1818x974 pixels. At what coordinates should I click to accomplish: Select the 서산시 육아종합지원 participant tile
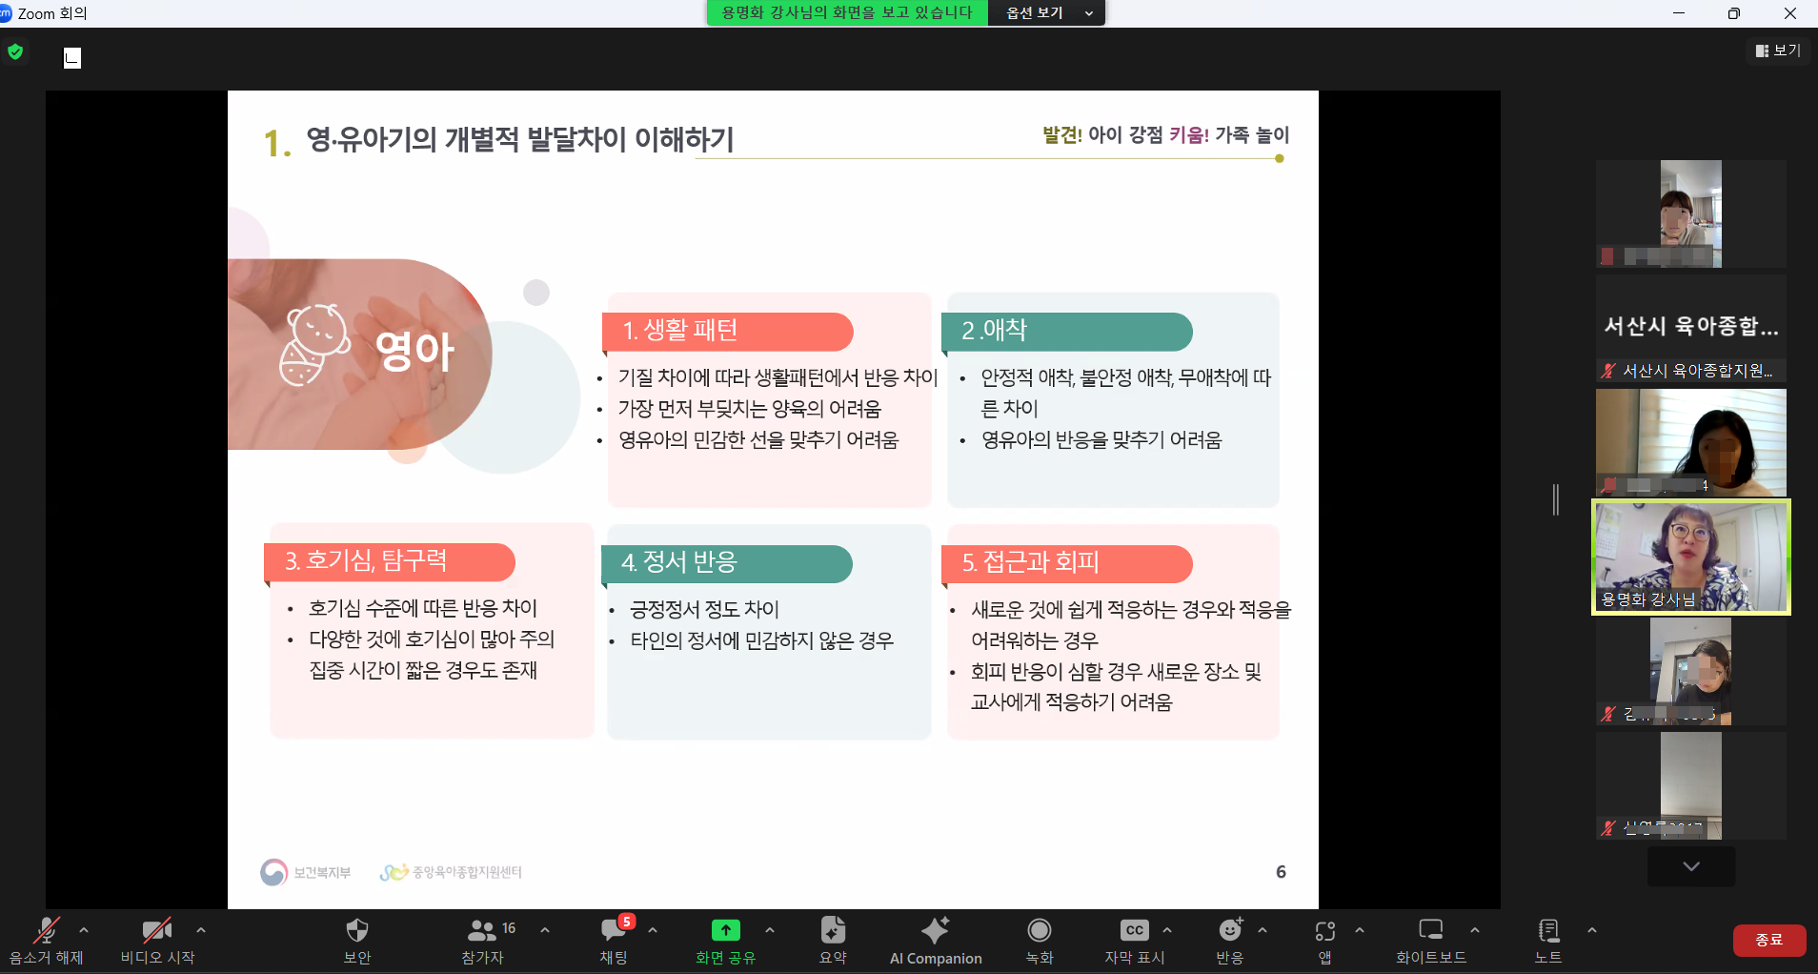[x=1691, y=329]
